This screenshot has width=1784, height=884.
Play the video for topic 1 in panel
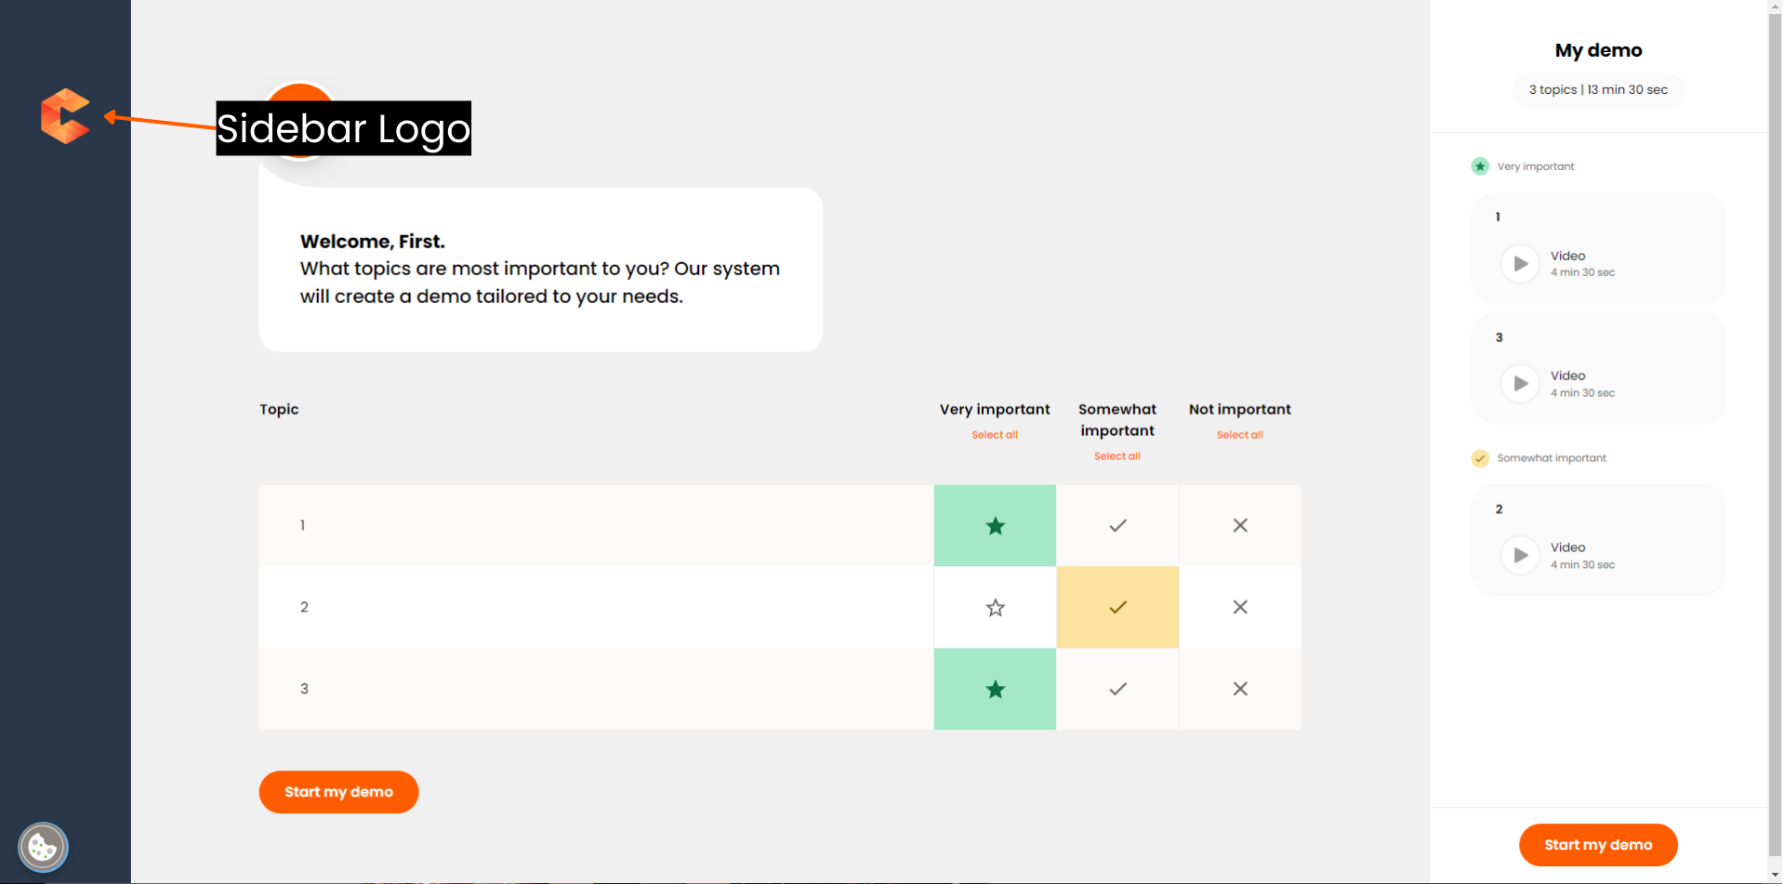(x=1520, y=264)
